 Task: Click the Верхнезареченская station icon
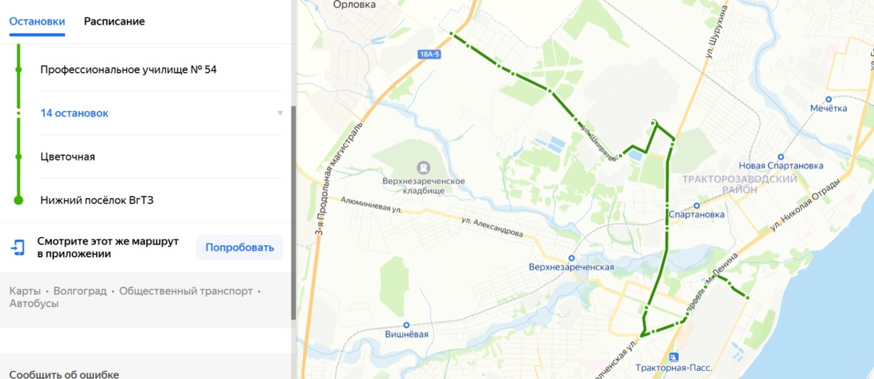(571, 258)
